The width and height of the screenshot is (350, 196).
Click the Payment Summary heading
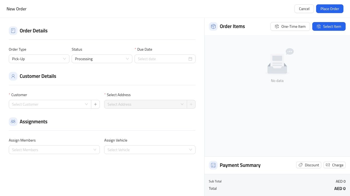[240, 165]
